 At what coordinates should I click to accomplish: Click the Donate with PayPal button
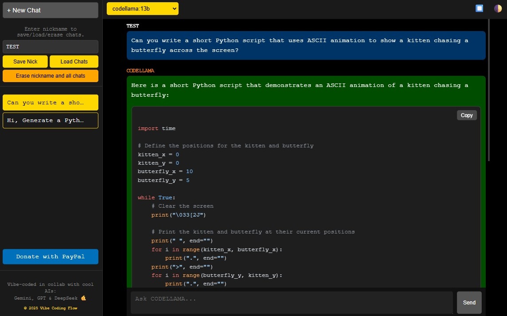(51, 257)
